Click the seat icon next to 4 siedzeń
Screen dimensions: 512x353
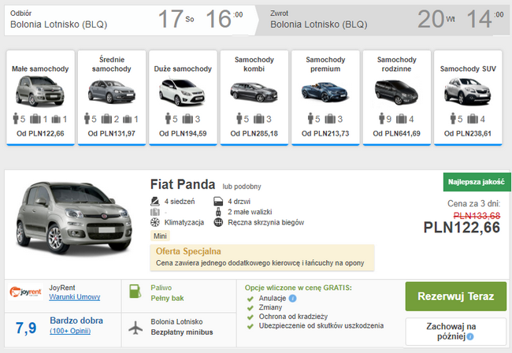(x=154, y=201)
